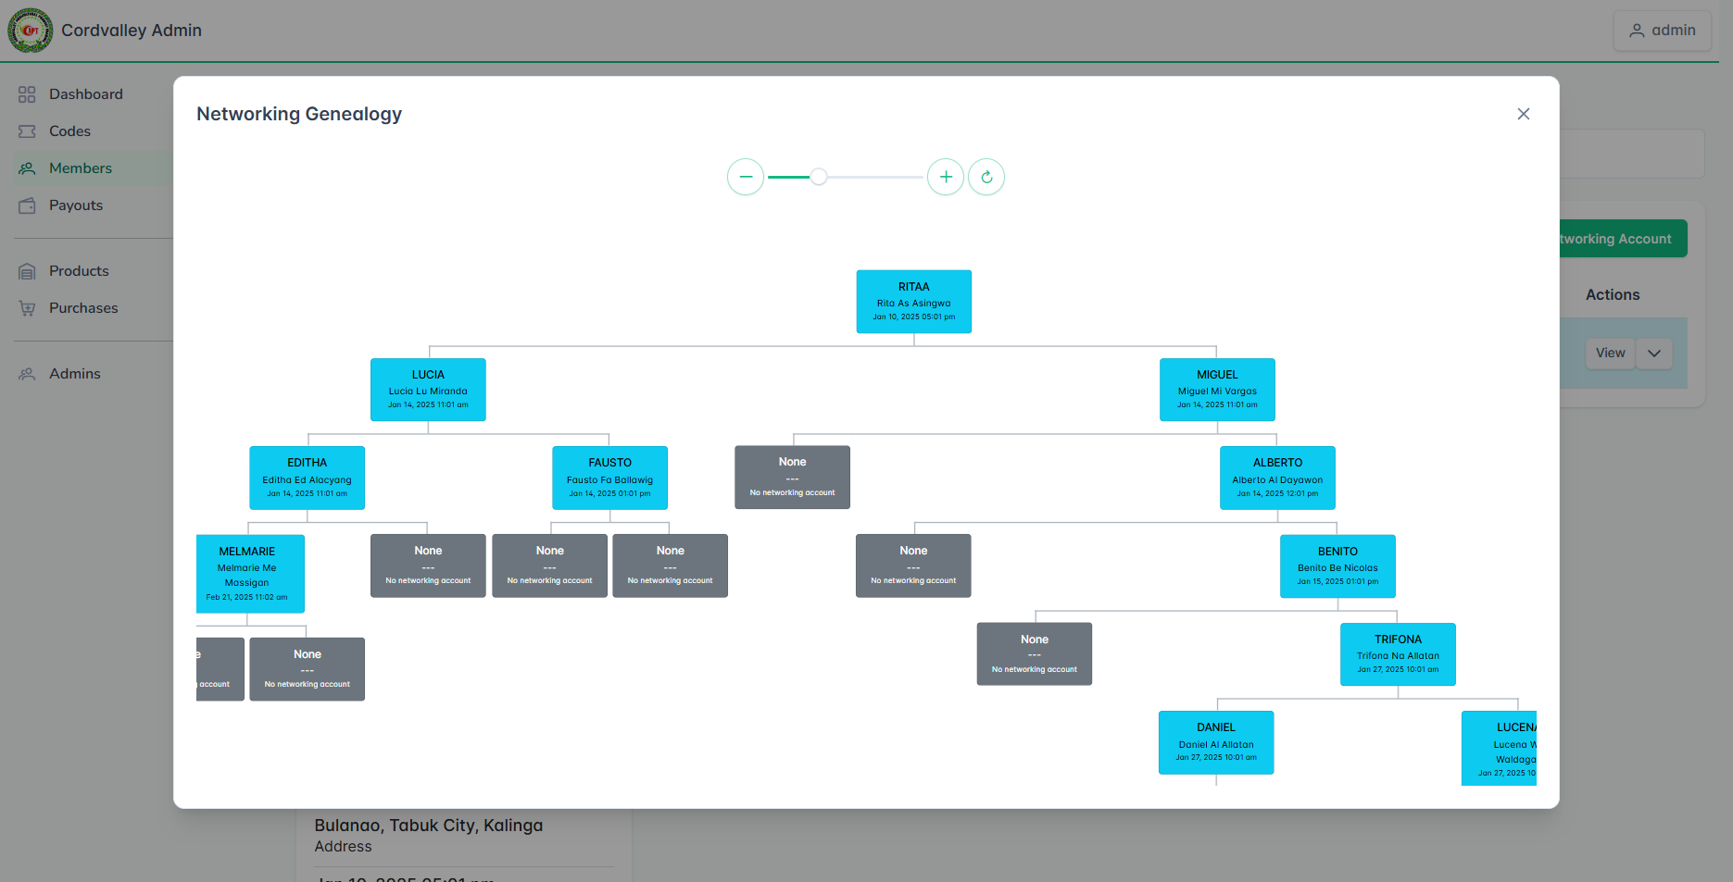1733x882 pixels.
Task: Click the Codes icon in the sidebar
Action: point(27,130)
